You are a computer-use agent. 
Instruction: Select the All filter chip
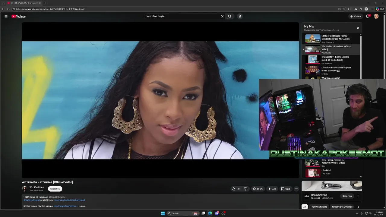(305, 207)
